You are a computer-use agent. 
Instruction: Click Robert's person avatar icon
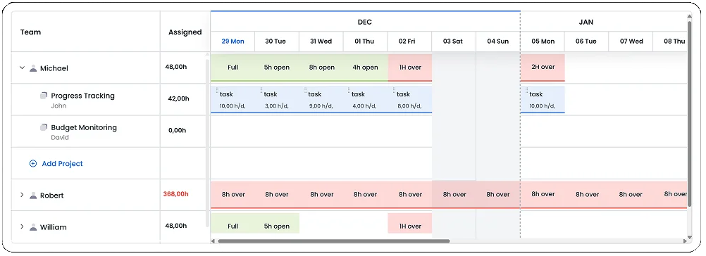pyautogui.click(x=33, y=196)
